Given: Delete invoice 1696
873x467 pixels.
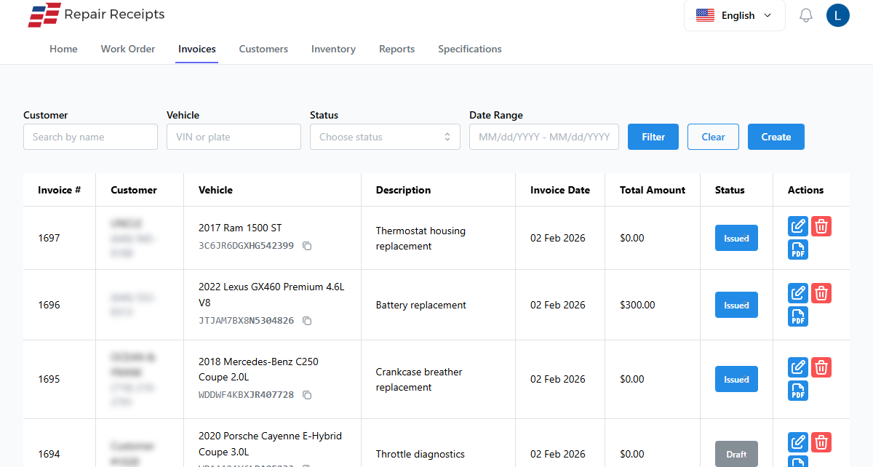Looking at the screenshot, I should 821,293.
